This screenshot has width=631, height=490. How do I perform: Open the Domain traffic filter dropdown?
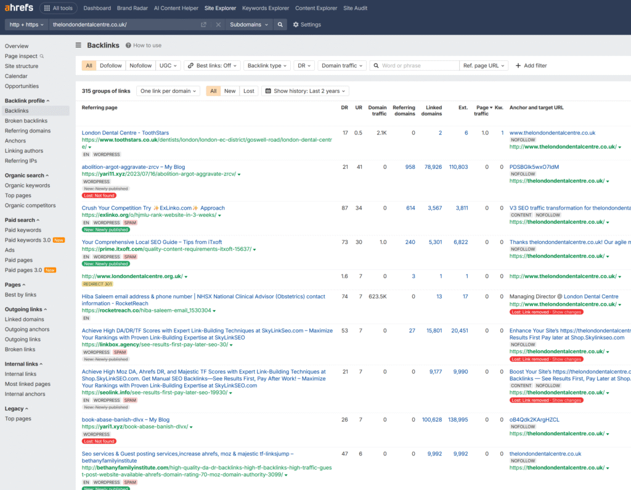341,65
